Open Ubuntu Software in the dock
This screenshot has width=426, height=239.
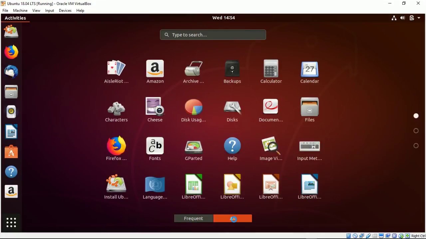11,152
